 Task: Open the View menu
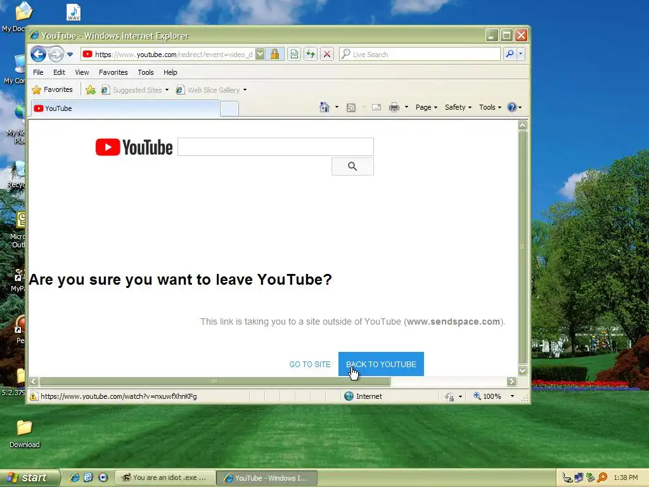coord(82,72)
